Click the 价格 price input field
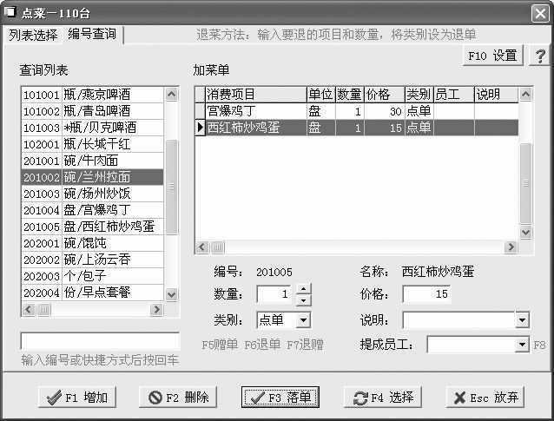Image resolution: width=554 pixels, height=421 pixels. coord(426,295)
